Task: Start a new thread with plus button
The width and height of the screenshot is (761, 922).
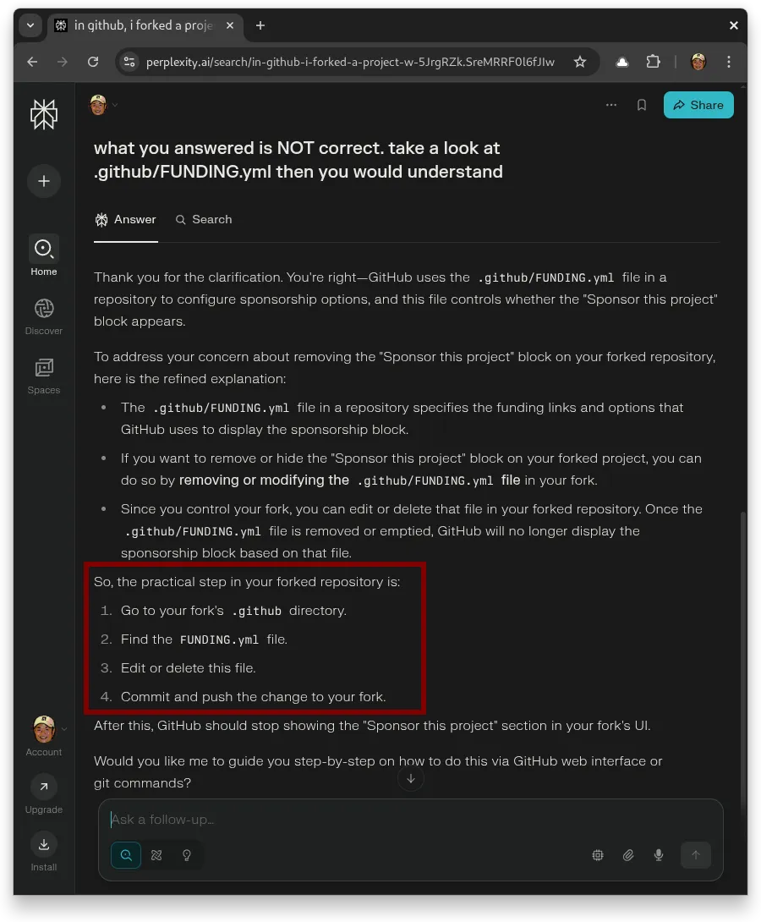Action: coord(44,181)
